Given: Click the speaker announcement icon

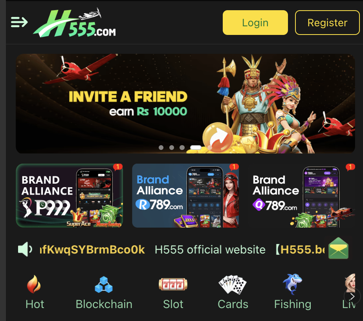Looking at the screenshot, I should 25,249.
